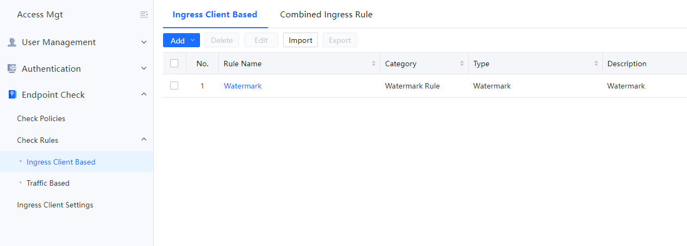Screen dimensions: 687x246
Task: Click the Endpoint Check shield icon
Action: [x=12, y=94]
